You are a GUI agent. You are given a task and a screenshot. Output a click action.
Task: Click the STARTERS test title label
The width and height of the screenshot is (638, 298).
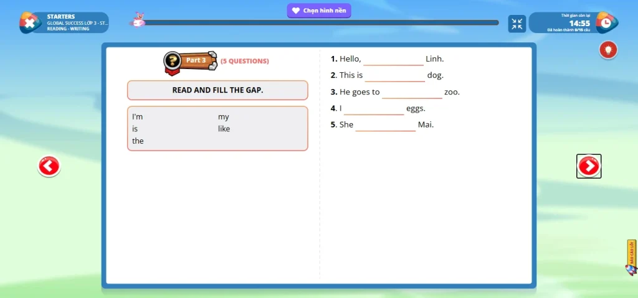[x=61, y=17]
